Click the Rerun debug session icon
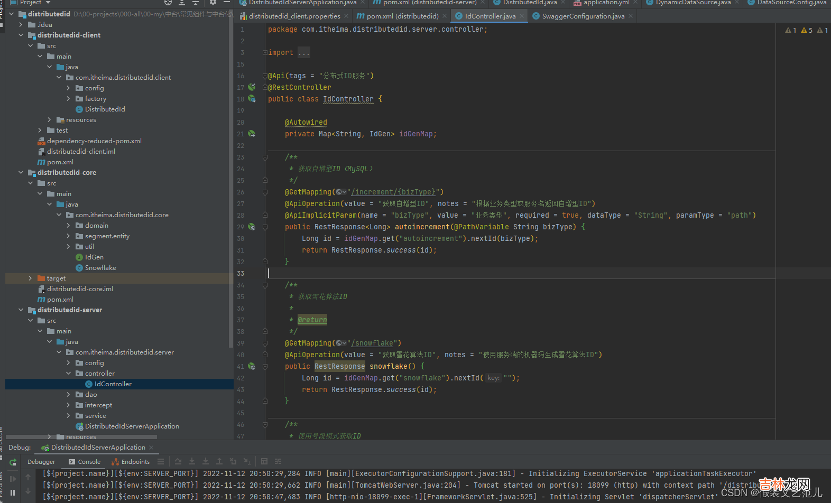The height and width of the screenshot is (503, 831). point(13,462)
